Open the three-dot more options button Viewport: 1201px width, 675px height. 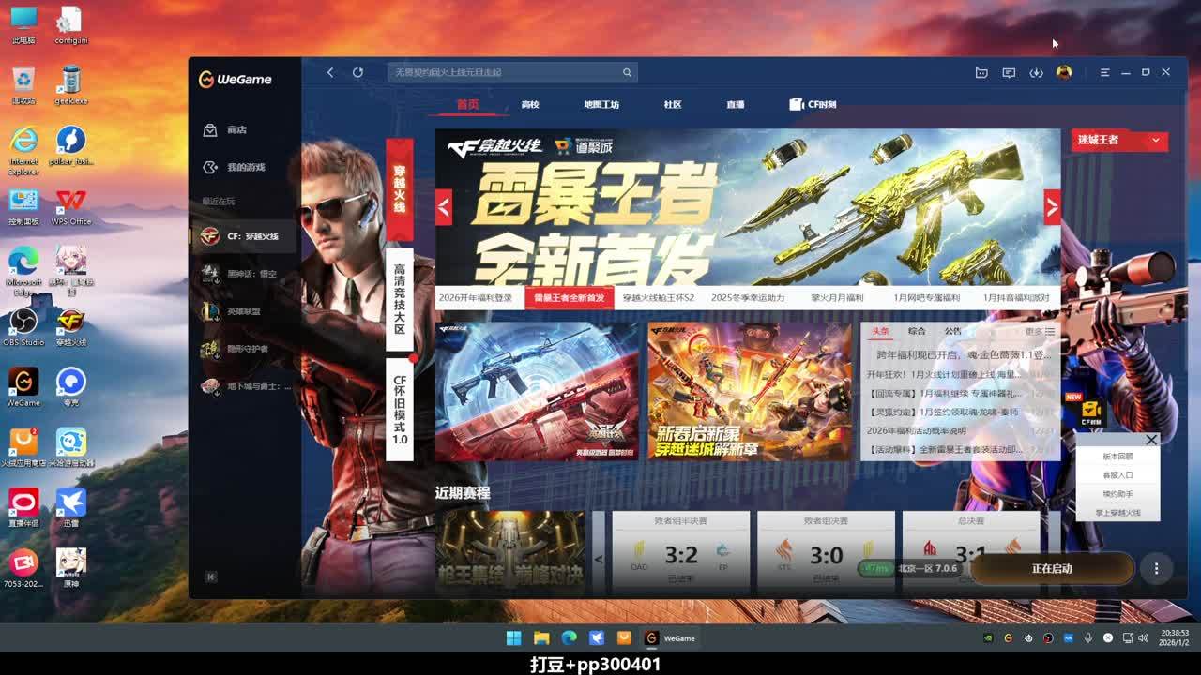1156,568
